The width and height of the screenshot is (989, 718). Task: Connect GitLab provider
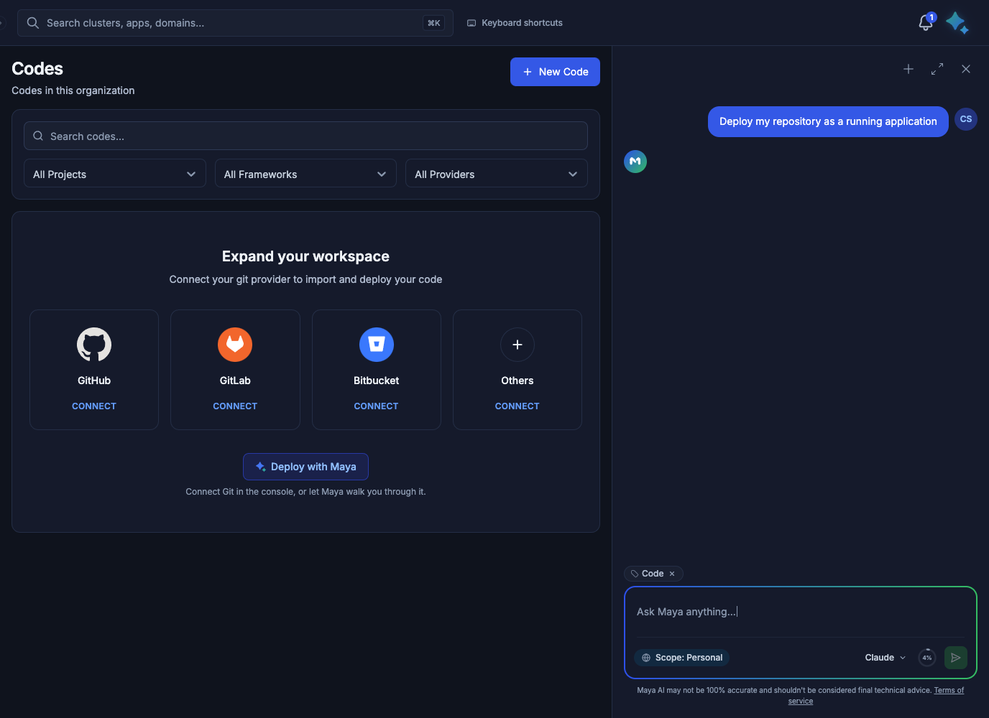point(235,406)
